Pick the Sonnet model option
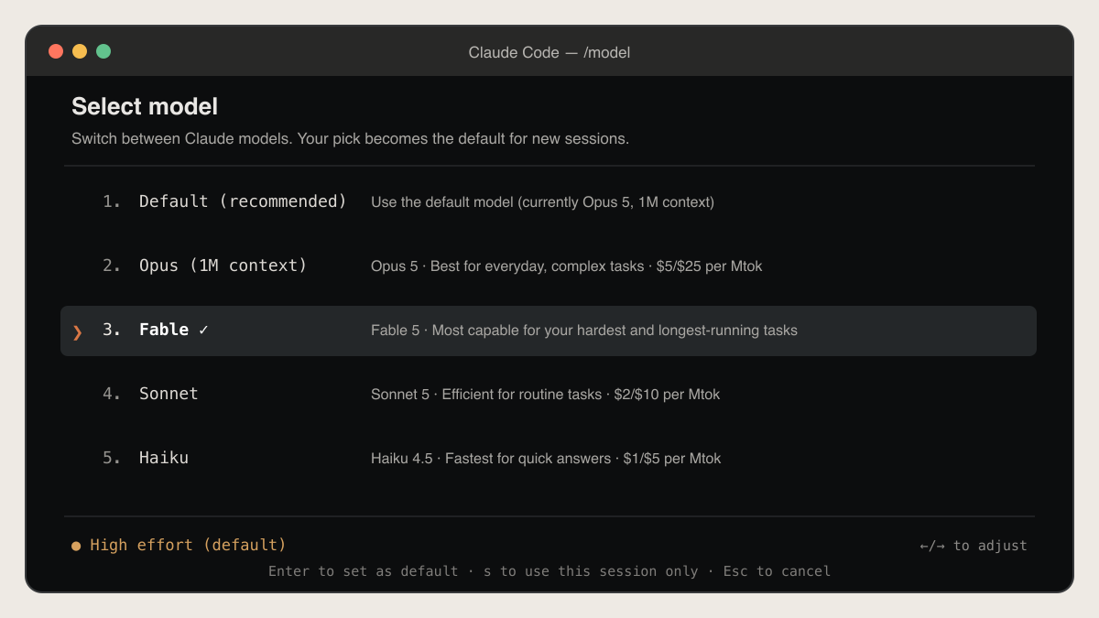1099x618 pixels. pyautogui.click(x=549, y=394)
